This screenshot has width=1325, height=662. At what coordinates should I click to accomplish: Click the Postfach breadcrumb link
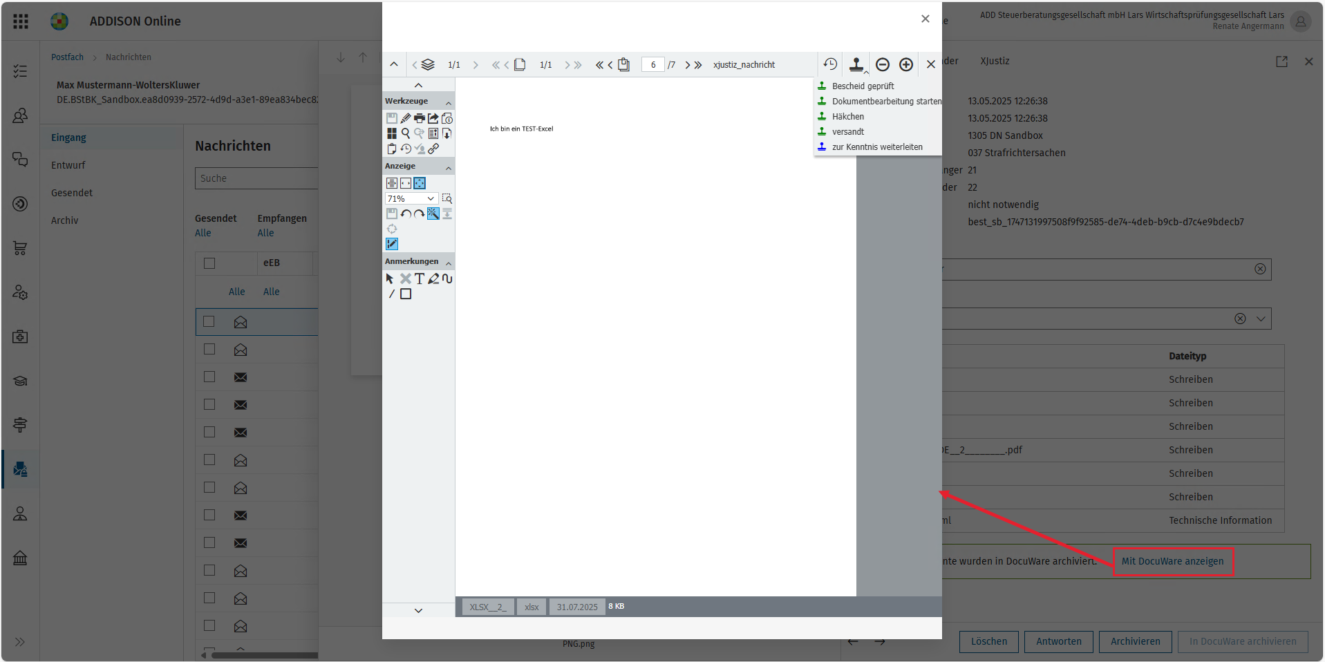click(x=67, y=57)
